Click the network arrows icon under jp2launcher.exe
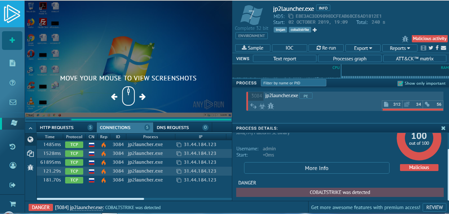449x214 pixels. coord(253,106)
